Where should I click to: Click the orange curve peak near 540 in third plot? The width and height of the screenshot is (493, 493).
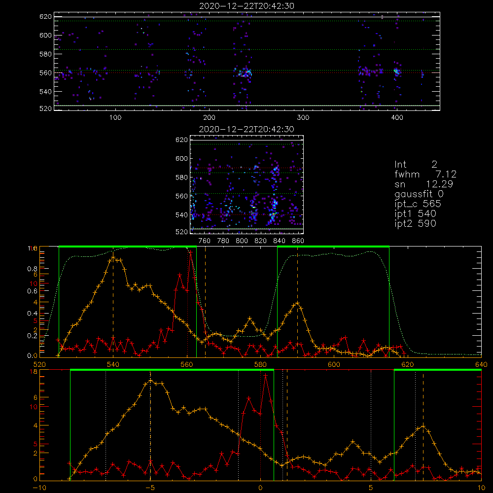click(x=113, y=258)
